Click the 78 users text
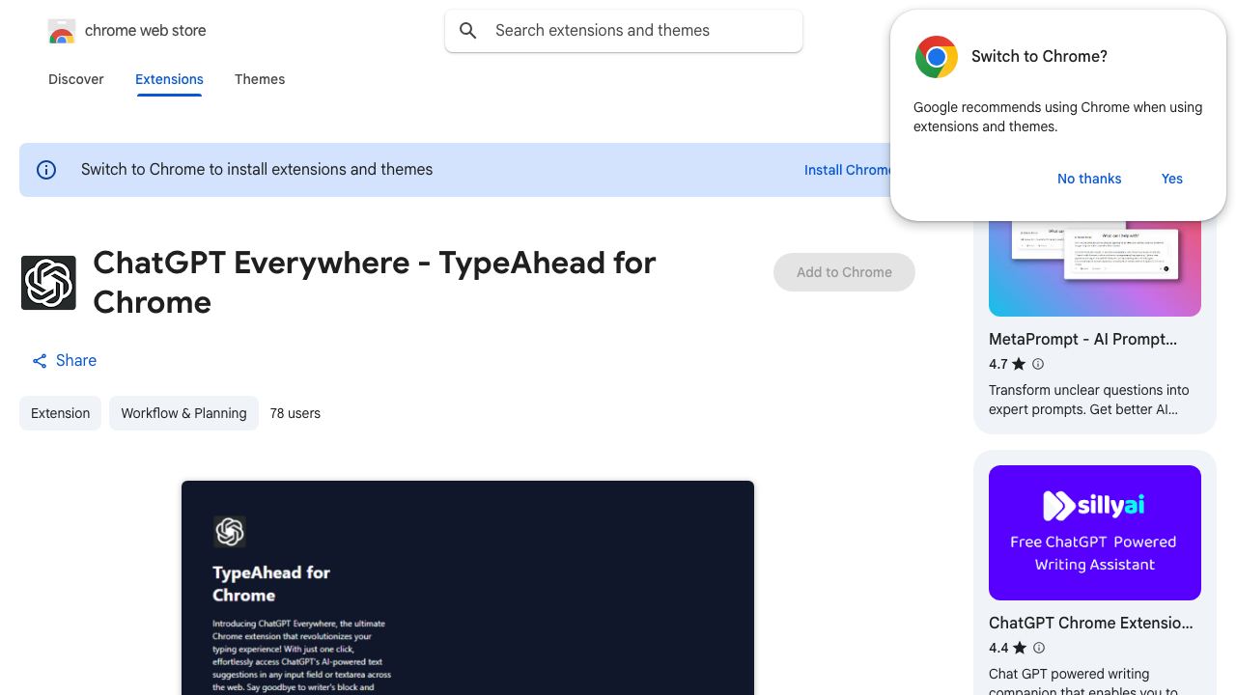 [x=295, y=413]
